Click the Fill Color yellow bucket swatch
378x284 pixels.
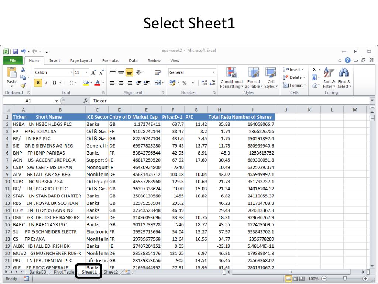86,83
